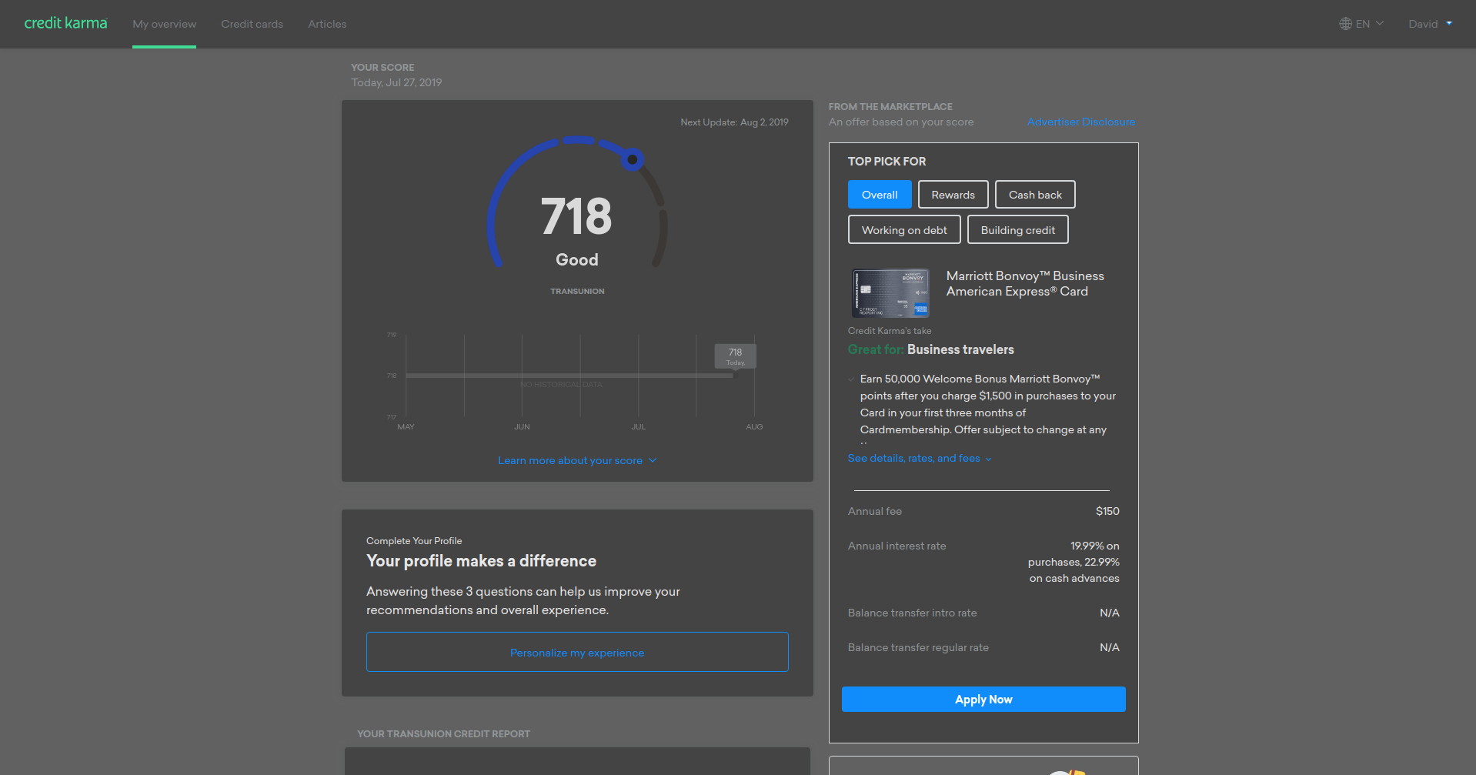Click the Balance transfer regular rate label
This screenshot has width=1476, height=775.
pos(918,647)
